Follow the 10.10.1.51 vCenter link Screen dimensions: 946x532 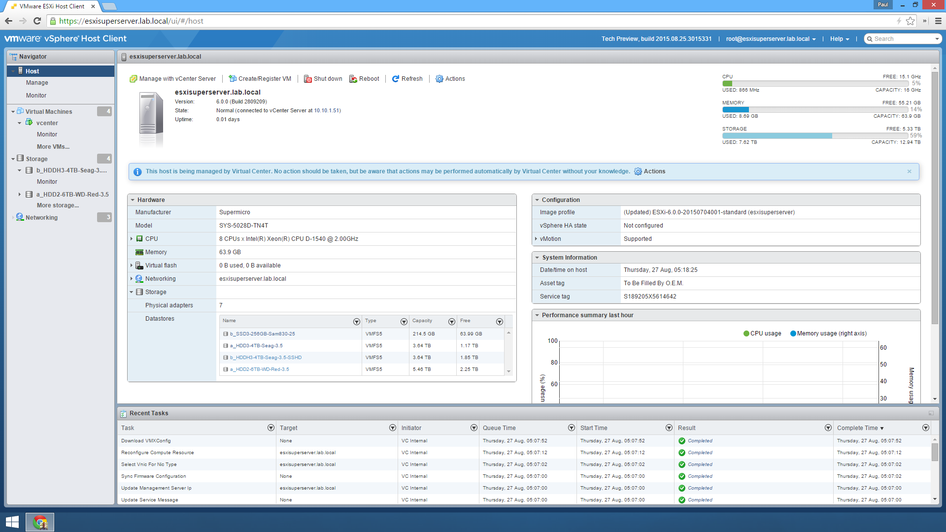327,111
